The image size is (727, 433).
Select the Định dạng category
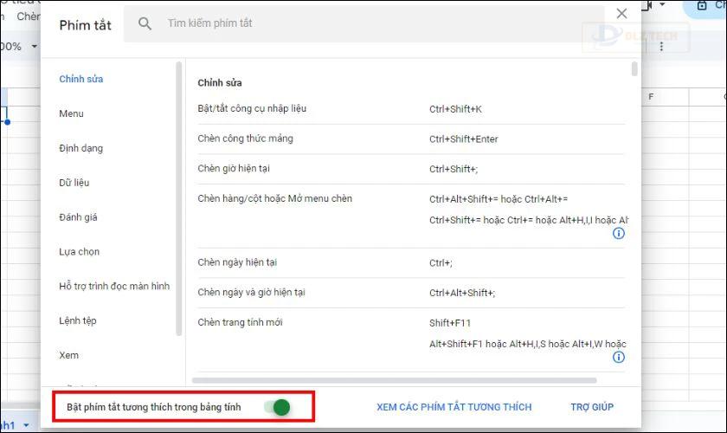tap(81, 148)
